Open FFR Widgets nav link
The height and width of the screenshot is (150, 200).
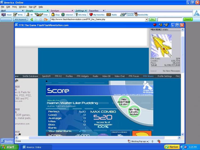click(x=83, y=76)
